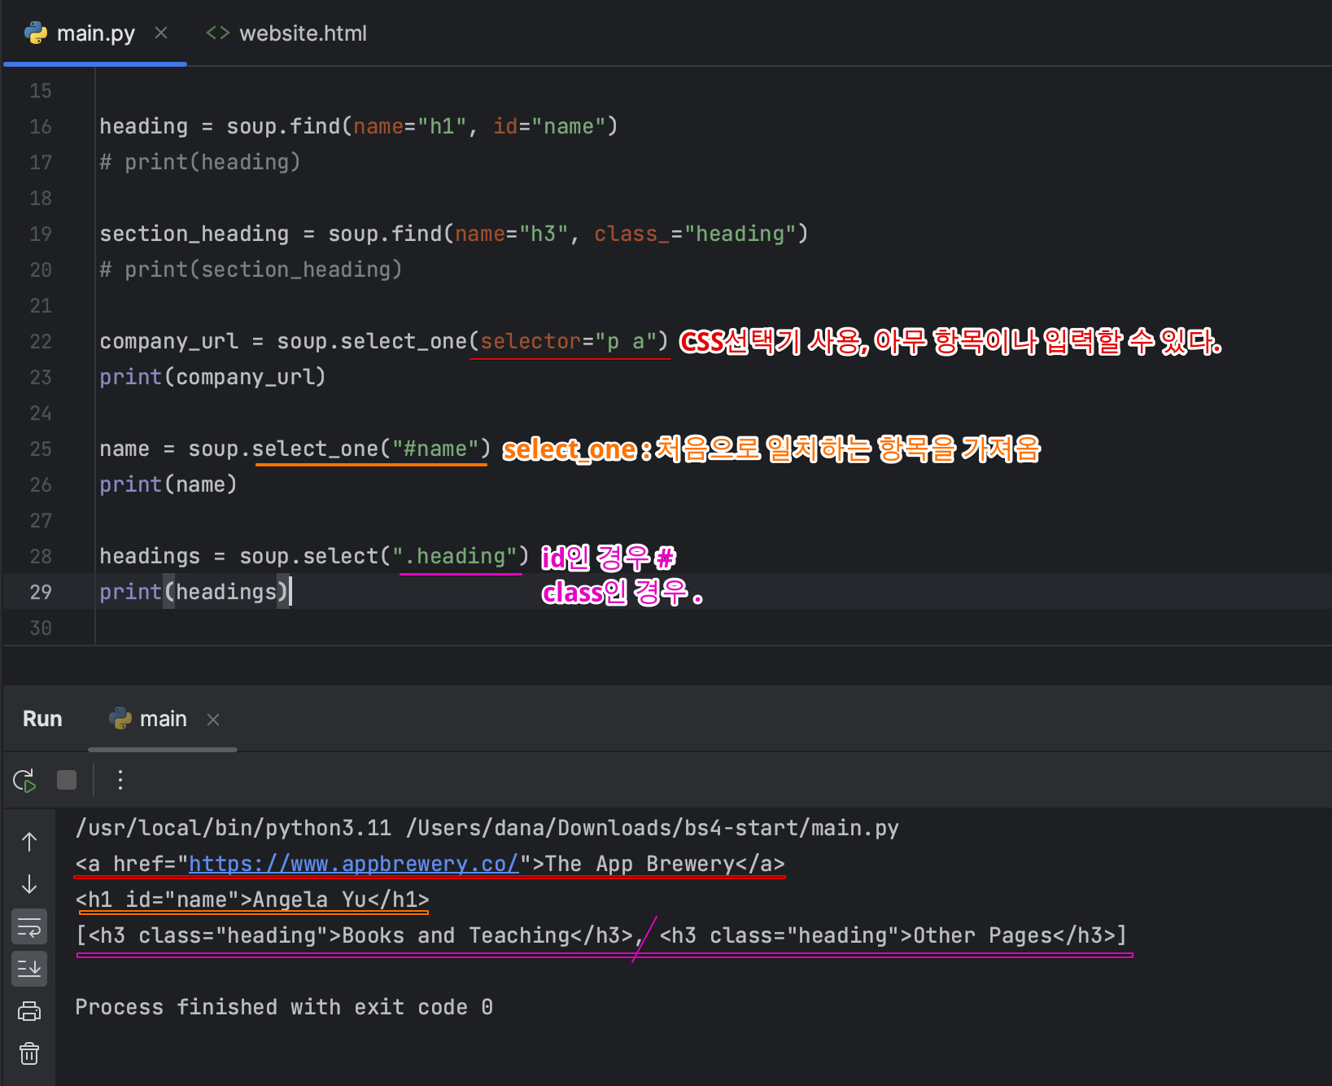Click line number 29 in the gutter
Screen dimensions: 1332x1086
click(x=41, y=592)
